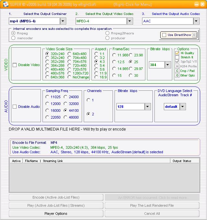Open the Output Container dropdown
Image resolution: width=207 pixels, height=220 pixels.
(63, 21)
